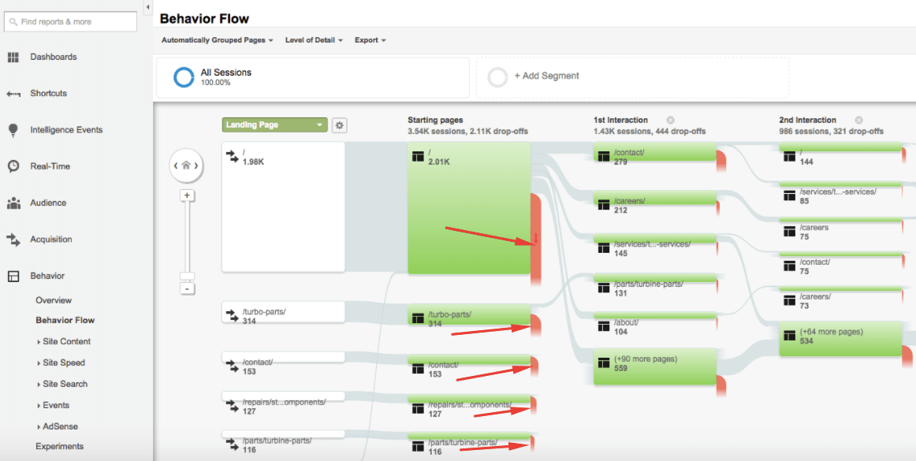916x461 pixels.
Task: Open the Landing Page dimension dropdown
Action: 274,125
